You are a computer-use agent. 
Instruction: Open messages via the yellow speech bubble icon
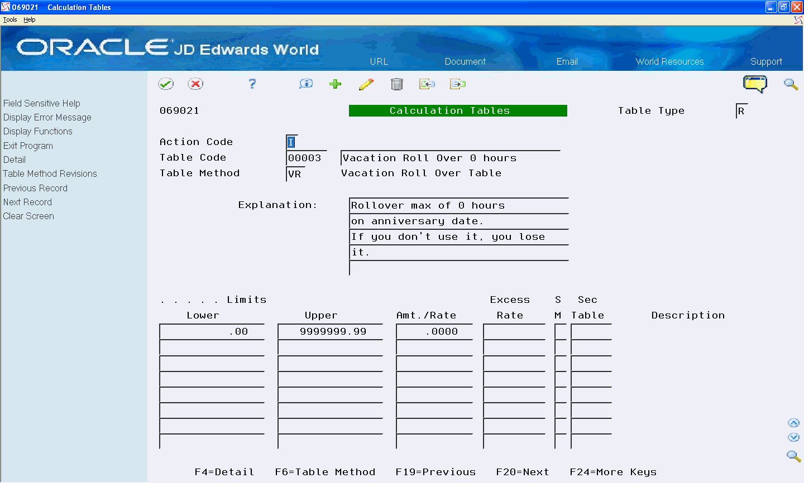(755, 84)
